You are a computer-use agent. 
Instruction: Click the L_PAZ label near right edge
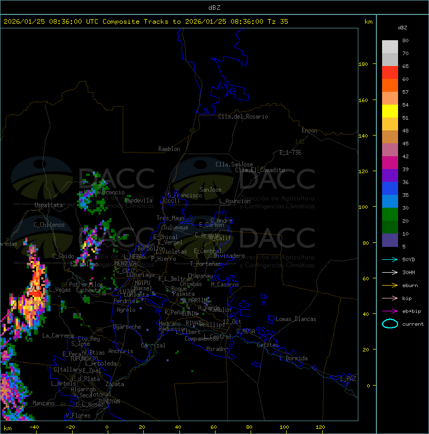348,378
